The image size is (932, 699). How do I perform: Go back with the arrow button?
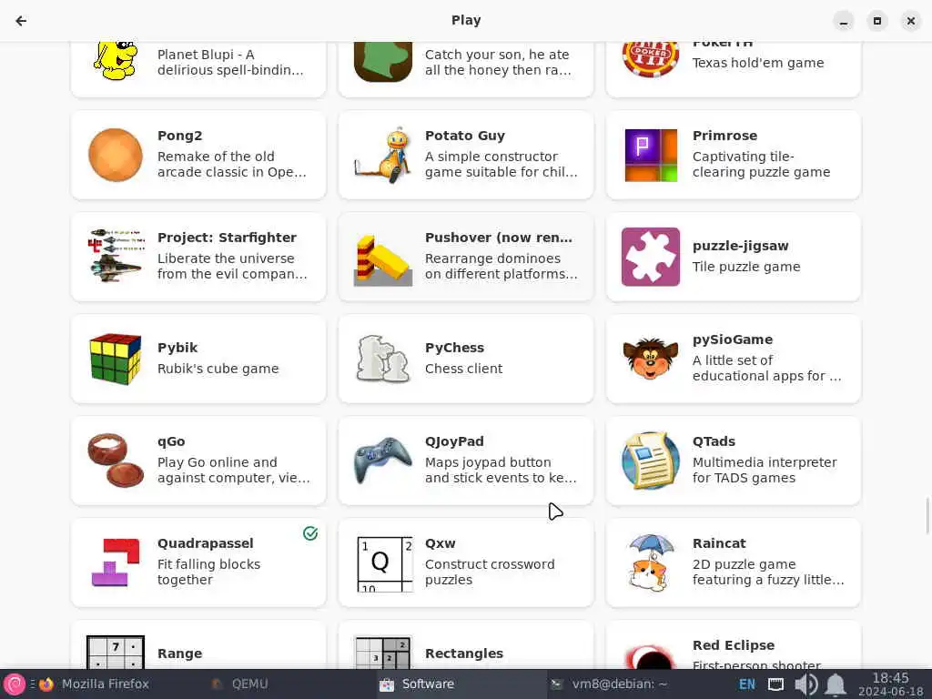pyautogui.click(x=21, y=21)
